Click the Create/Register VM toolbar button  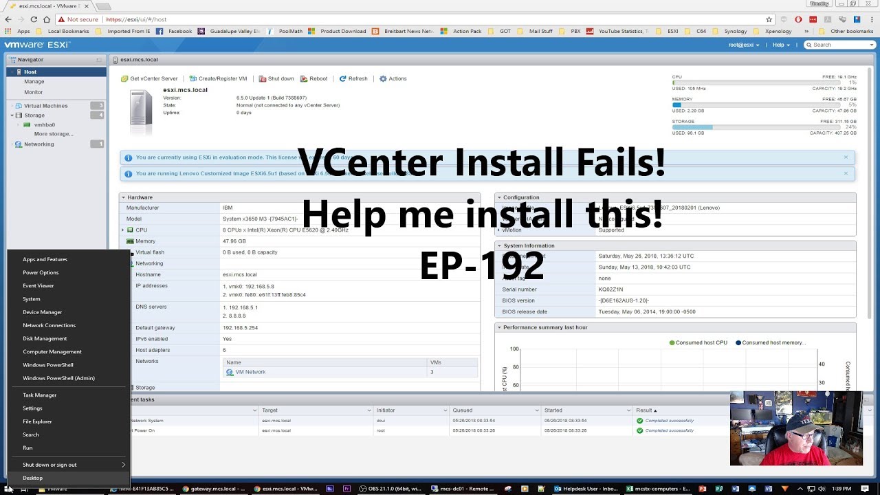(x=218, y=79)
